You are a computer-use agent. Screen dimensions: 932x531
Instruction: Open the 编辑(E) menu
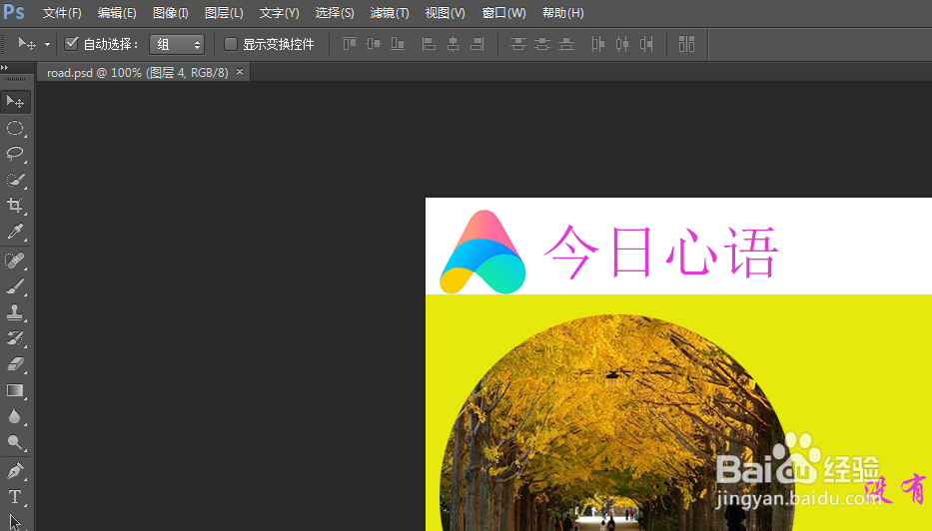click(x=117, y=12)
